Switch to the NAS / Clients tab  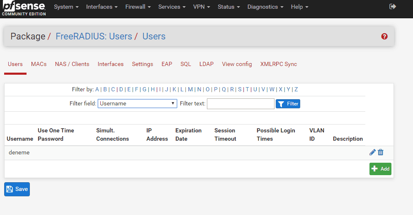(72, 64)
